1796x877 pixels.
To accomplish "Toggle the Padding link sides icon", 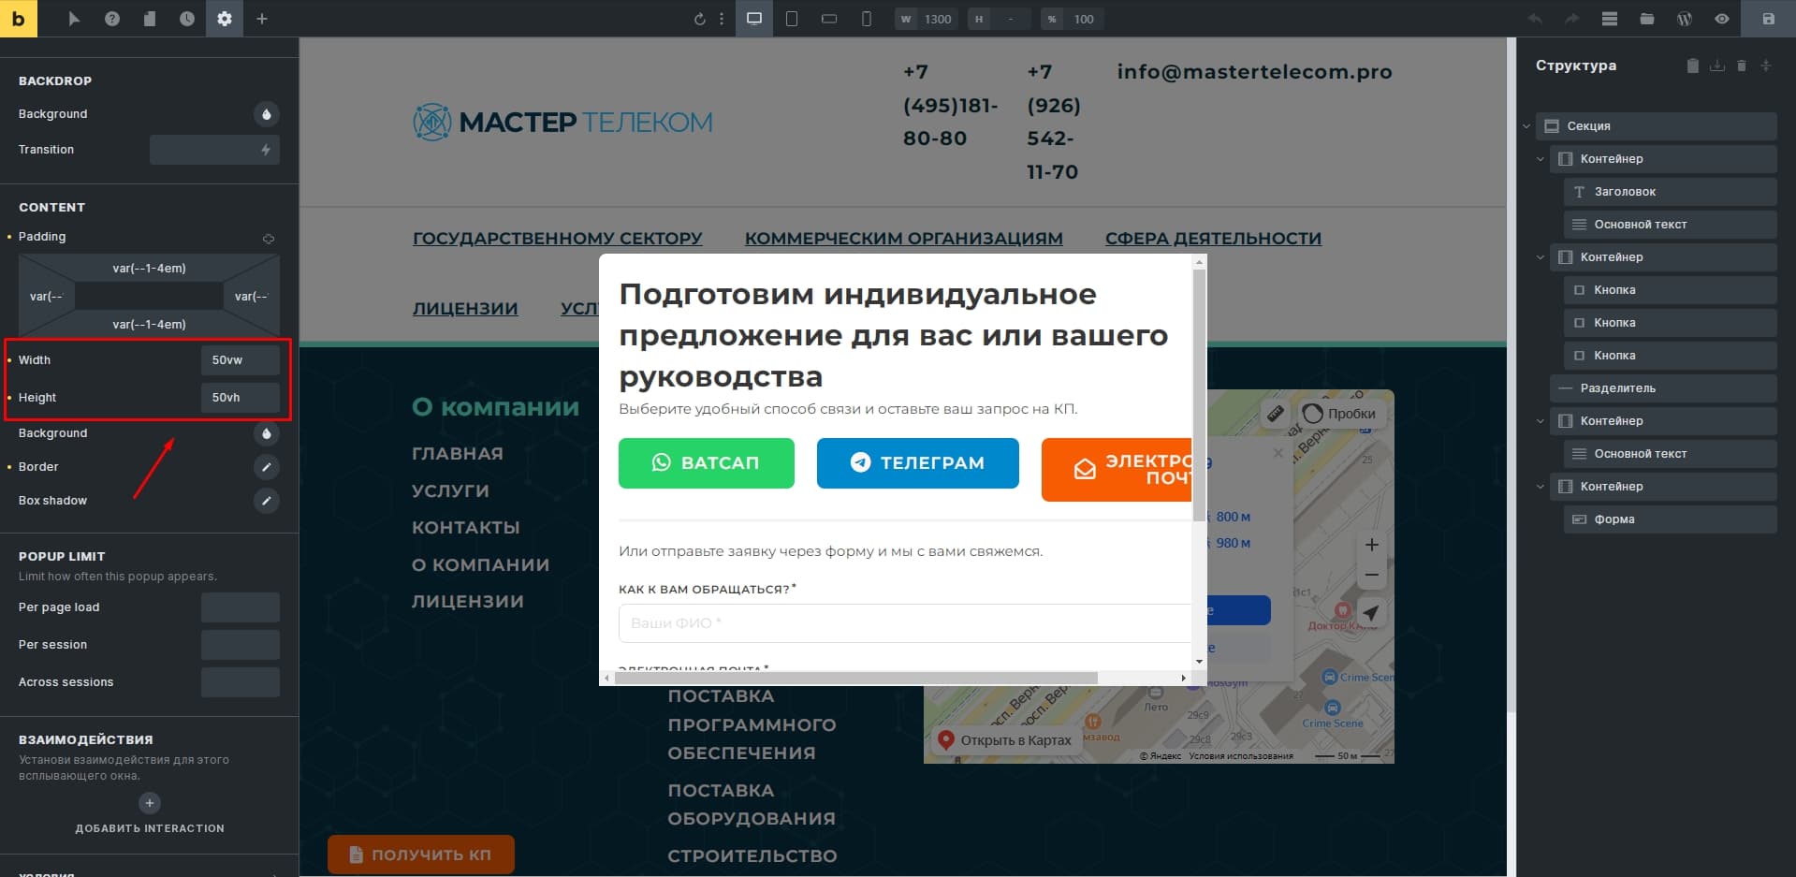I will tap(269, 238).
